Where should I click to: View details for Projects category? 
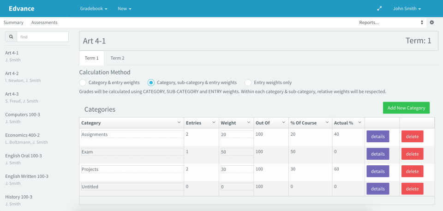point(377,171)
